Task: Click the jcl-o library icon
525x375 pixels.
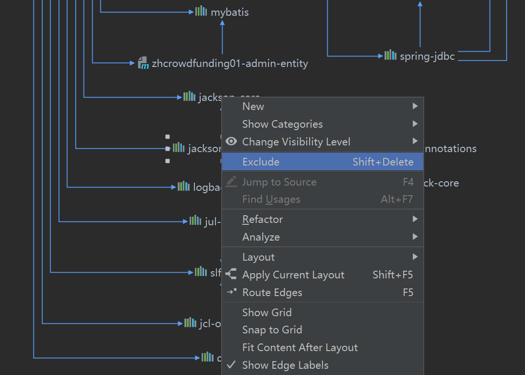Action: click(190, 323)
